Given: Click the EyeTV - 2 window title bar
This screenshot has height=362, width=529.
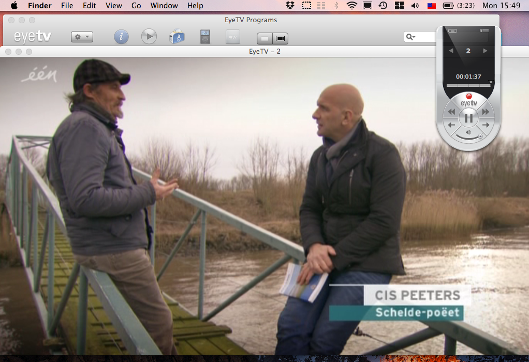Looking at the screenshot, I should (x=264, y=52).
